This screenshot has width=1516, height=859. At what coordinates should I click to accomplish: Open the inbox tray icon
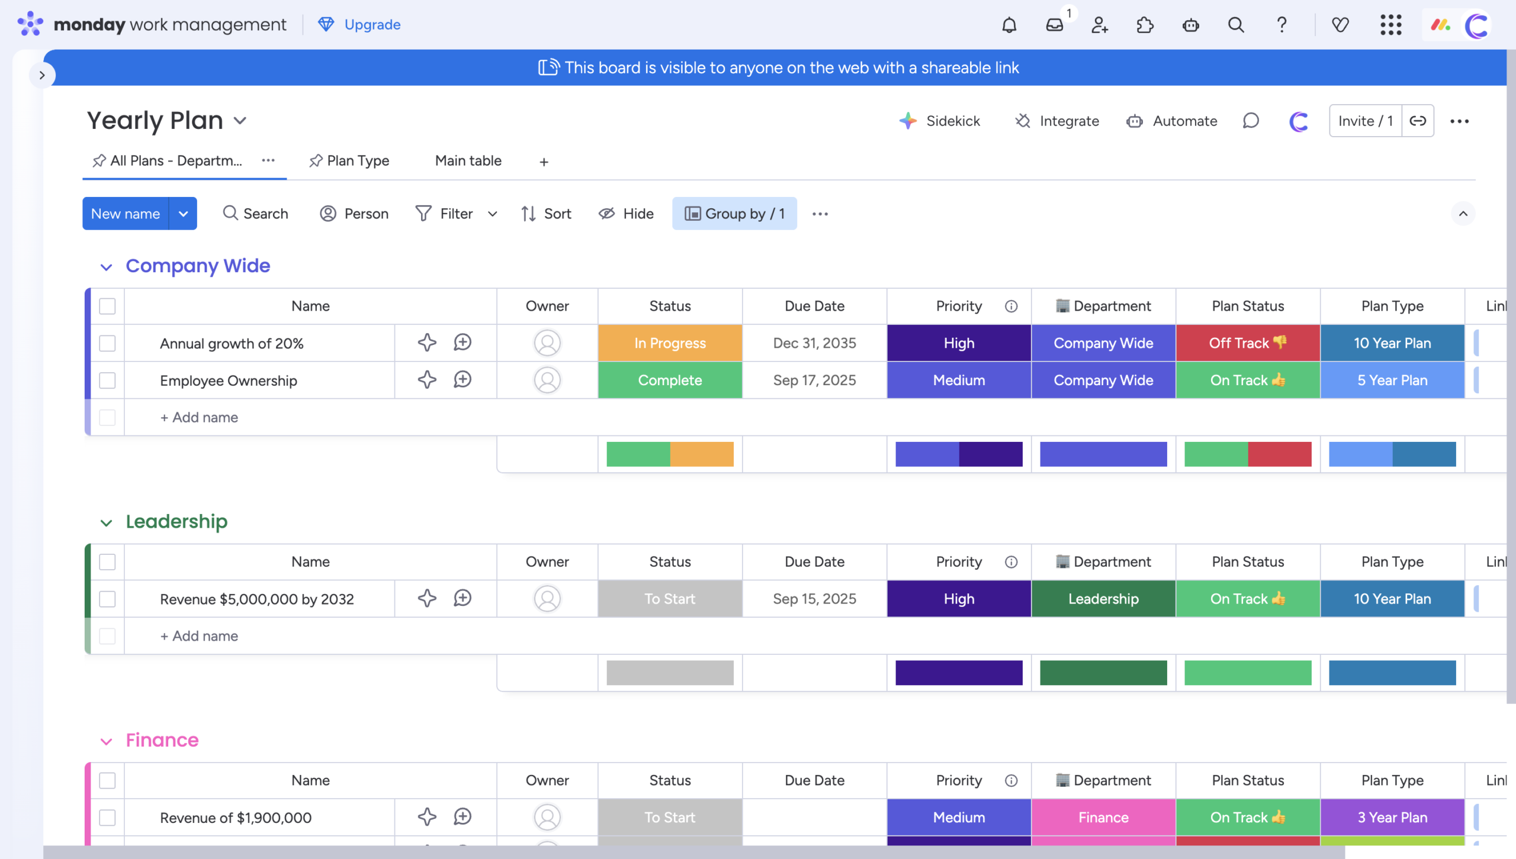[1055, 25]
